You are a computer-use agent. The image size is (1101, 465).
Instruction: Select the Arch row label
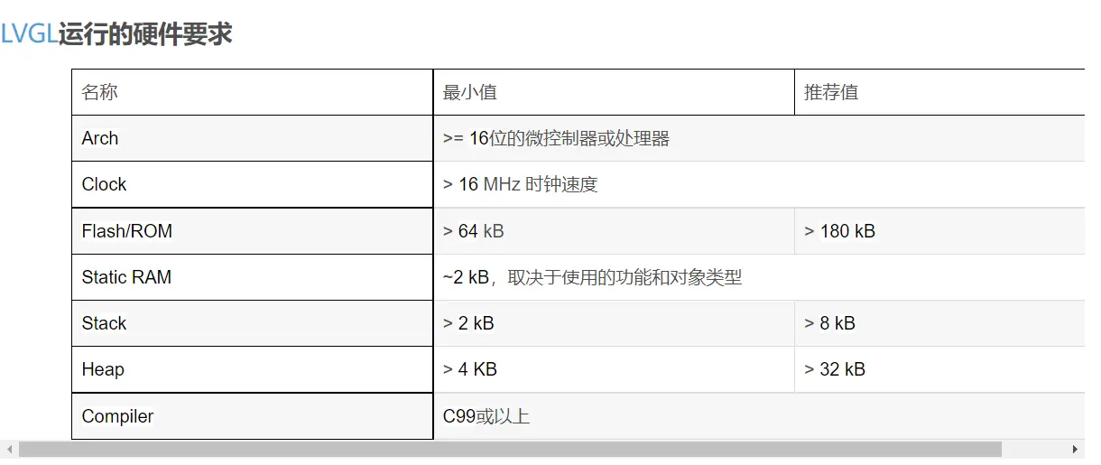pyautogui.click(x=253, y=138)
